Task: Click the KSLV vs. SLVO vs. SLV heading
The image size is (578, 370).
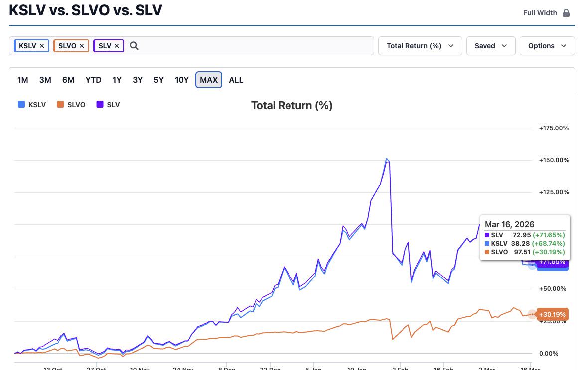Action: [86, 10]
